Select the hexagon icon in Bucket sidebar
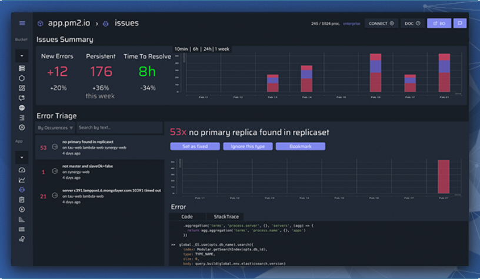Screen dimensions: 480x279 pos(22,78)
